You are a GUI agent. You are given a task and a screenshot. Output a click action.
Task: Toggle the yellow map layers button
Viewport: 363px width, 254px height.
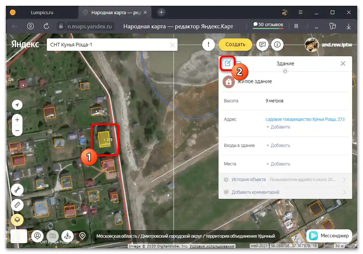coord(17,220)
